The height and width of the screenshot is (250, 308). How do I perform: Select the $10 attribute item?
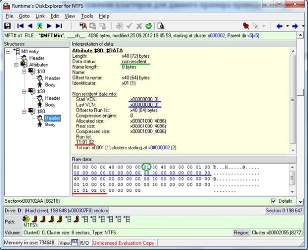pyautogui.click(x=41, y=71)
